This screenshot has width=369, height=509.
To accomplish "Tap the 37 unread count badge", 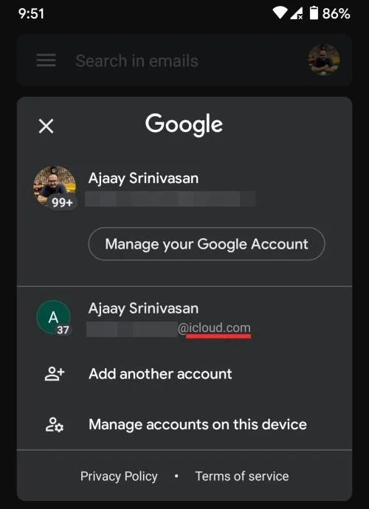I will point(63,330).
